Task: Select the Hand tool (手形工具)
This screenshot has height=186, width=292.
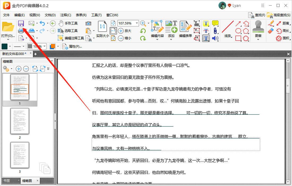Action: pos(68,23)
